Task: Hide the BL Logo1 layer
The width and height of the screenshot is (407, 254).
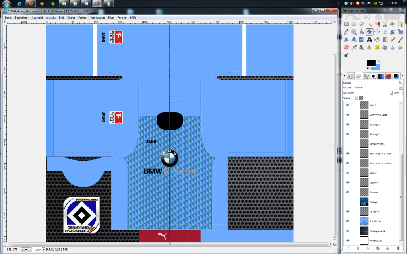Action: (x=347, y=134)
